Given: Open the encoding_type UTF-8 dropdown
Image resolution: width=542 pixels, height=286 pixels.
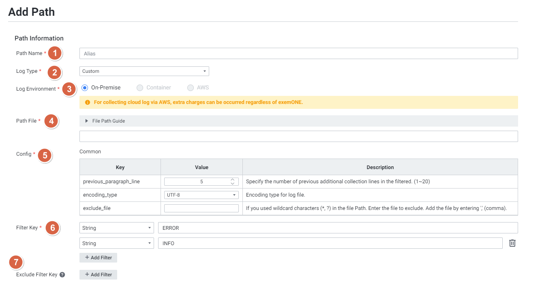Looking at the screenshot, I should coord(201,195).
